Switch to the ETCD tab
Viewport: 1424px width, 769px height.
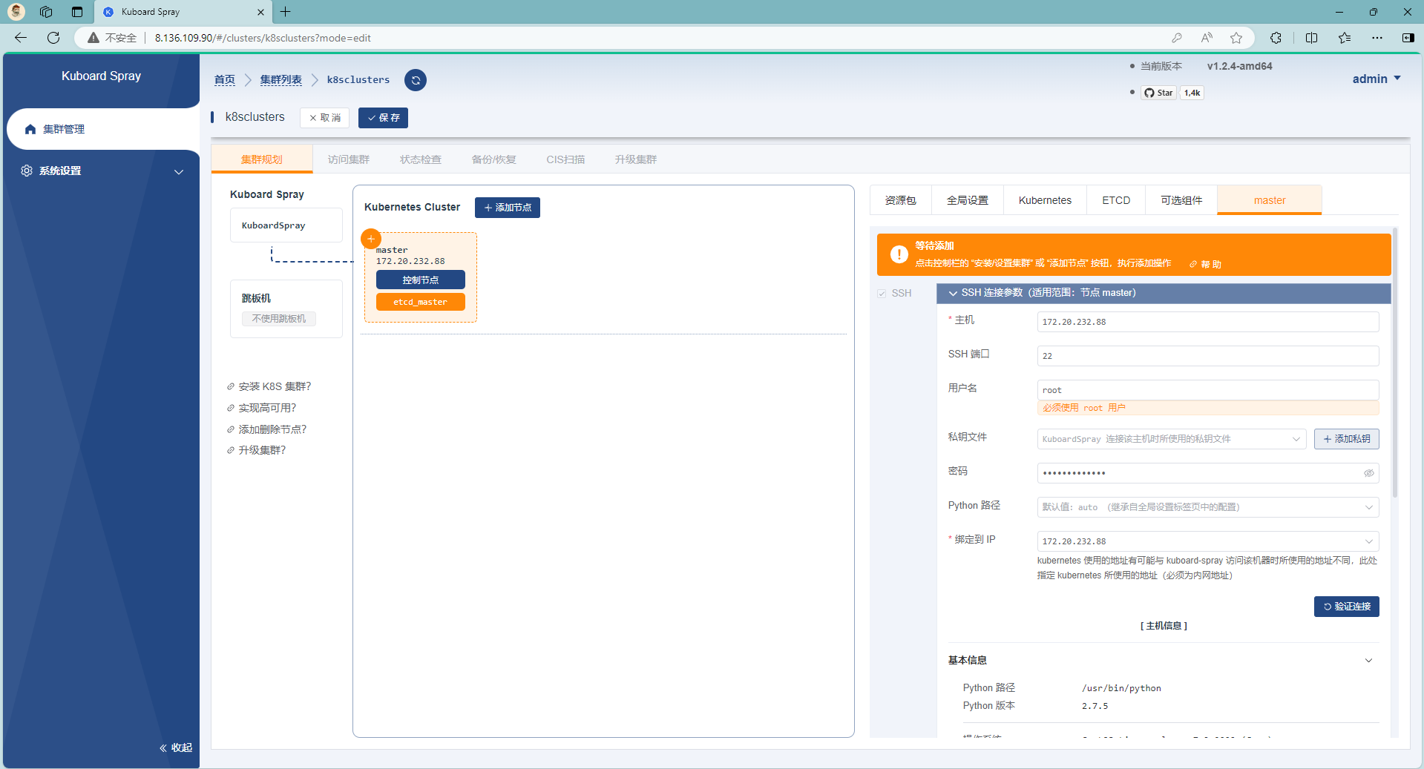[1115, 200]
